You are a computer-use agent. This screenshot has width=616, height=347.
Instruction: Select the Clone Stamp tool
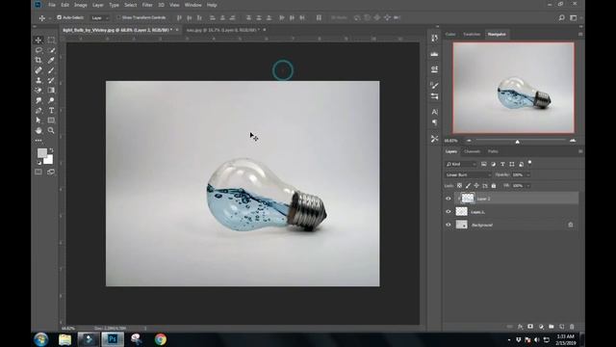click(x=38, y=80)
